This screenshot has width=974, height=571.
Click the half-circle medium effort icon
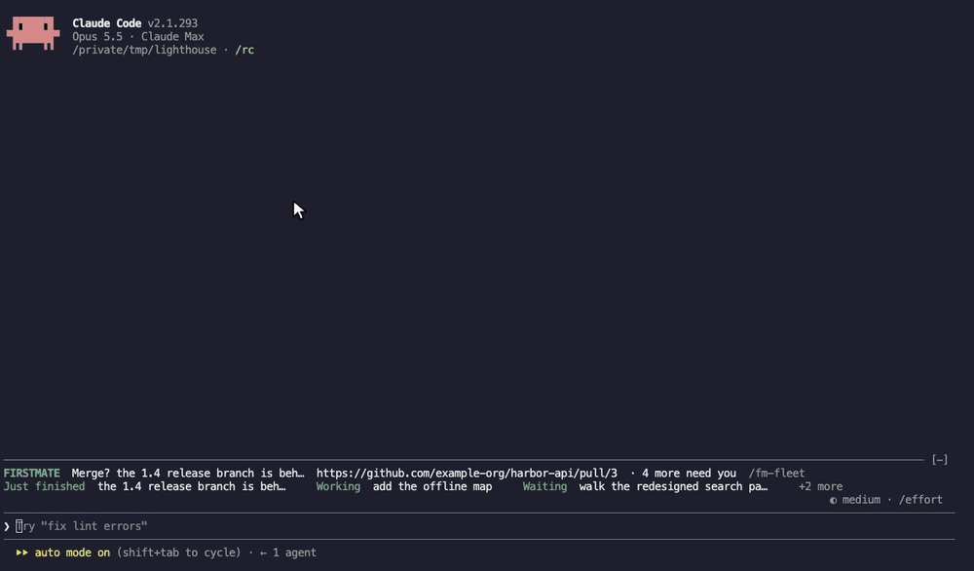coord(833,500)
